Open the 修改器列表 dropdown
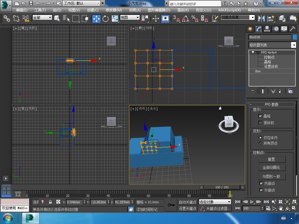The height and width of the screenshot is (224, 299). point(272,45)
